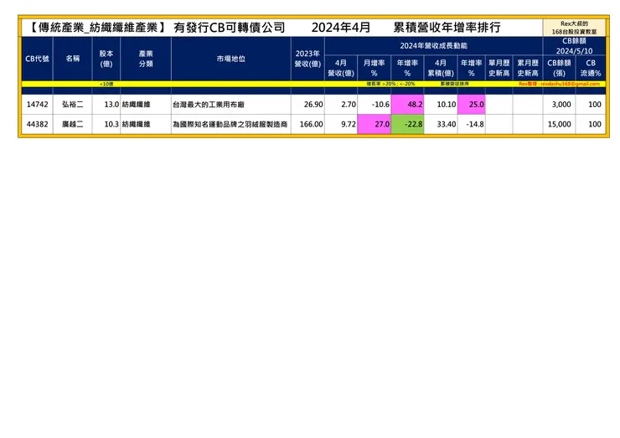Select the name cell 弘裕二
The height and width of the screenshot is (438, 620).
(72, 105)
